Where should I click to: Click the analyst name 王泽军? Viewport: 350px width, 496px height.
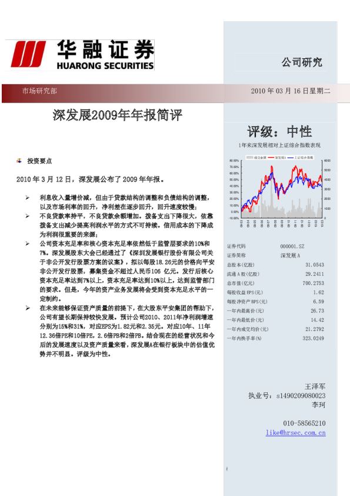315,386
